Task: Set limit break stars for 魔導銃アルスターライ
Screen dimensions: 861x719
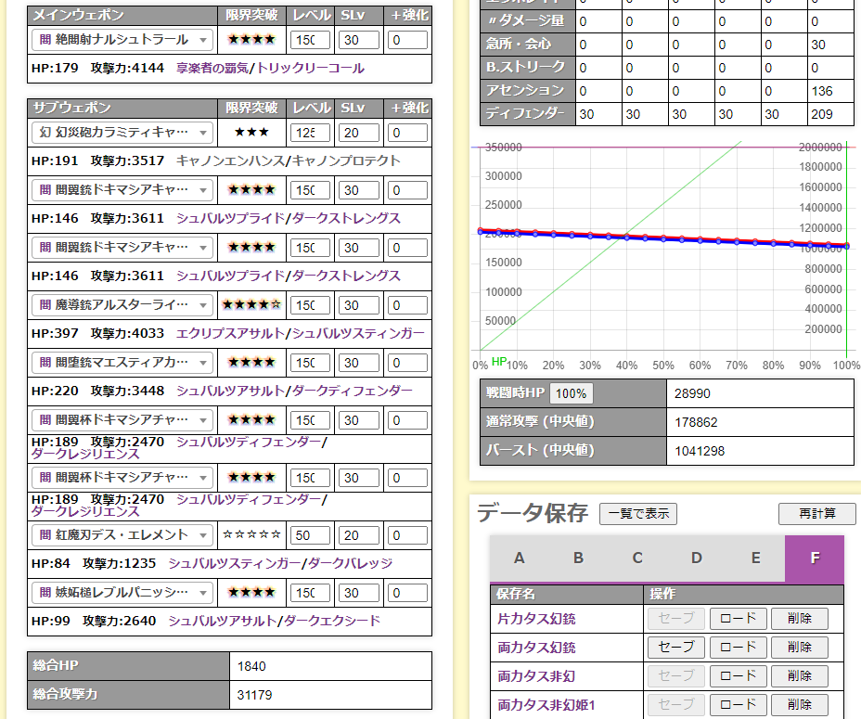Action: click(x=251, y=305)
